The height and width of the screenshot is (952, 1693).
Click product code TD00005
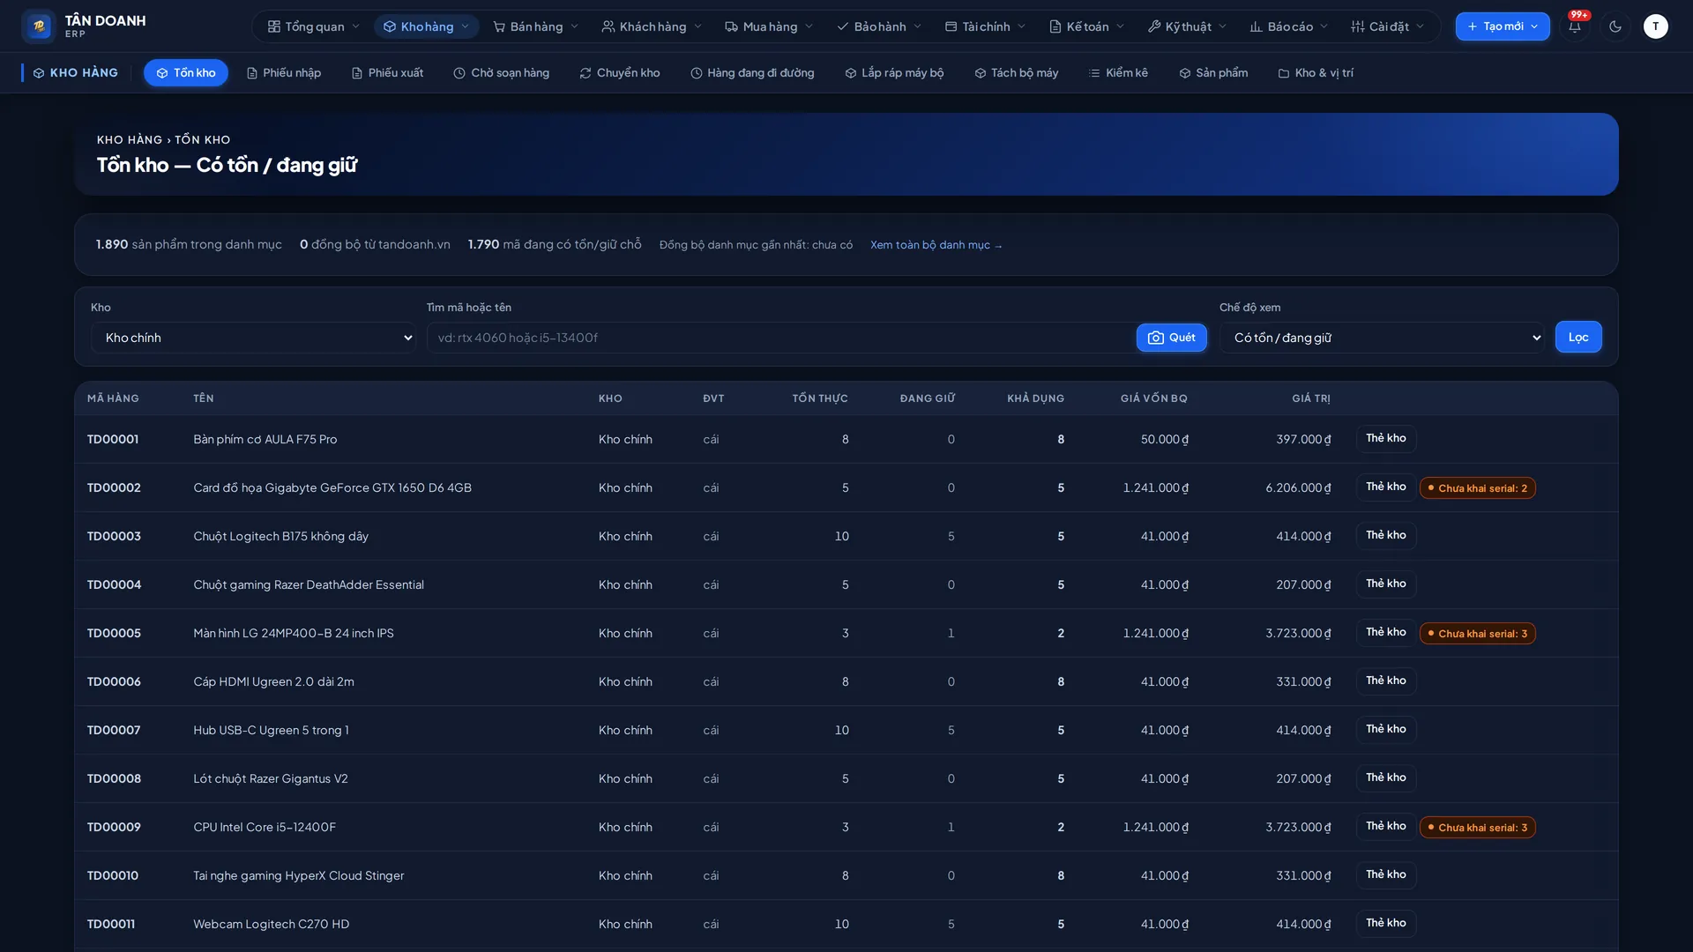click(114, 634)
